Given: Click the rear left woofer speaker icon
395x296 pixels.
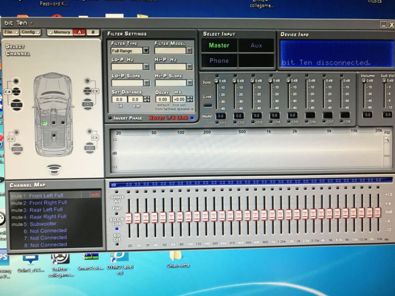Looking at the screenshot, I should [x=17, y=149].
